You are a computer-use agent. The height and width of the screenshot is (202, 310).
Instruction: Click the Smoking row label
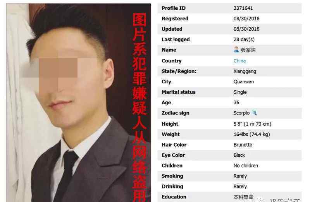click(172, 176)
